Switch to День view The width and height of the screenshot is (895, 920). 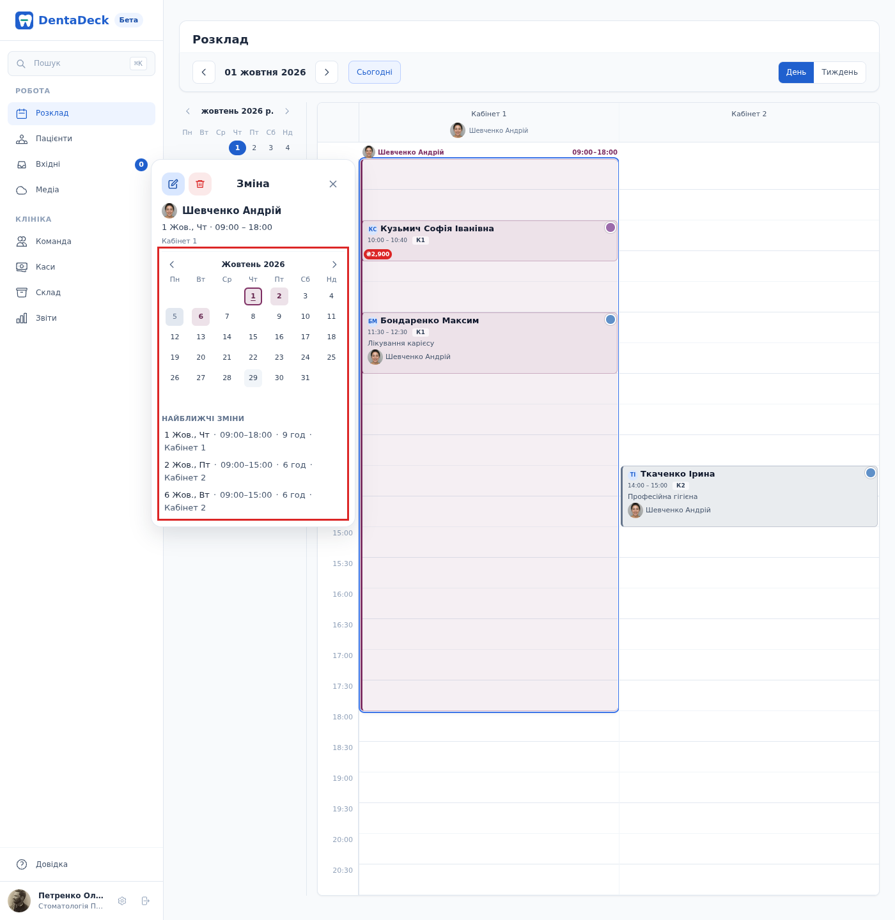pos(796,72)
